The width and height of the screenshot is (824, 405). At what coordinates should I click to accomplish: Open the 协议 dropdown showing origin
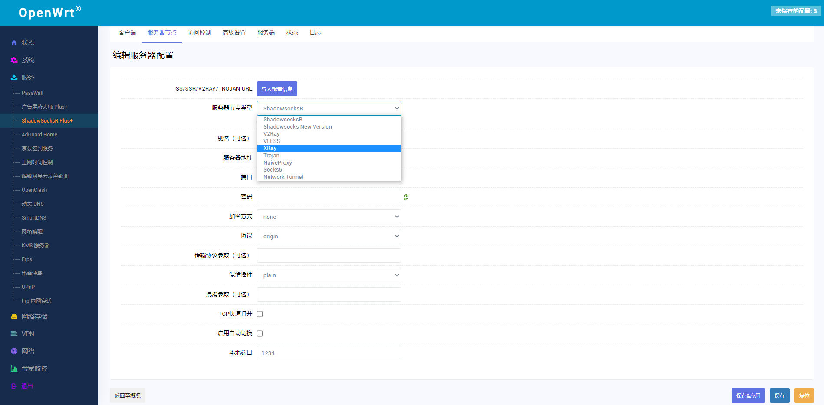pyautogui.click(x=329, y=236)
